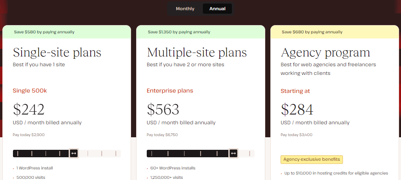Click the 1 WordPress install bullet
The image size is (401, 180).
pyautogui.click(x=35, y=168)
